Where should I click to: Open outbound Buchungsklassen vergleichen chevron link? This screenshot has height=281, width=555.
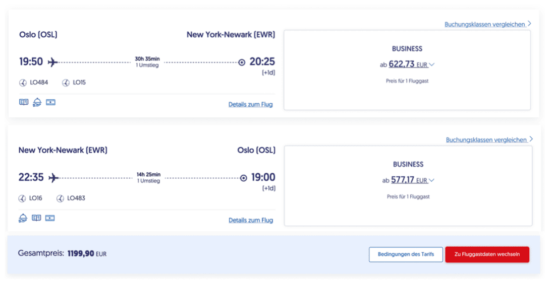click(x=529, y=24)
